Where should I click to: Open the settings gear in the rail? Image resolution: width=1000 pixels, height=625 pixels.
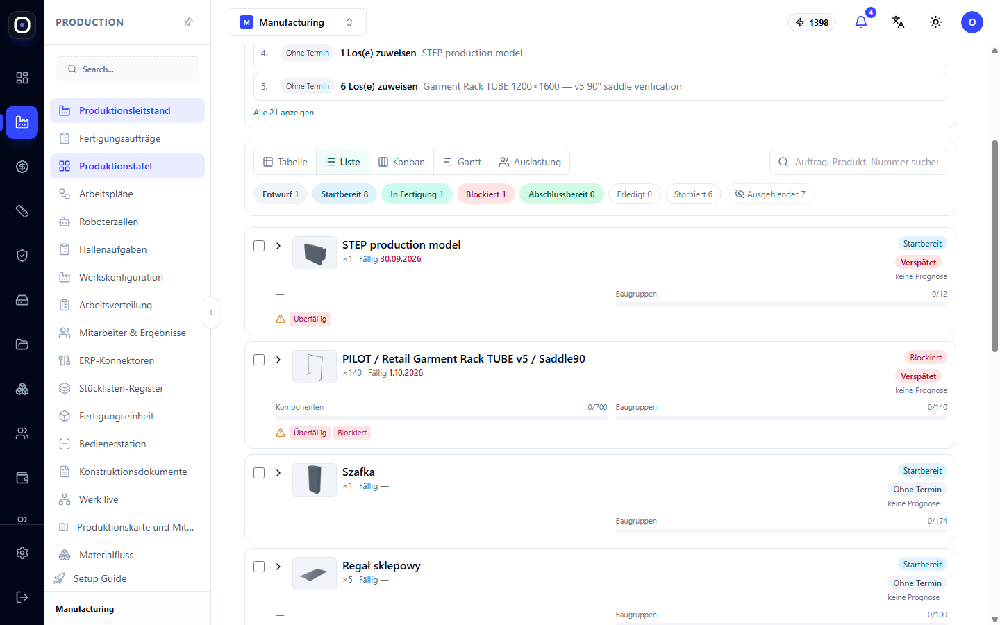click(22, 553)
